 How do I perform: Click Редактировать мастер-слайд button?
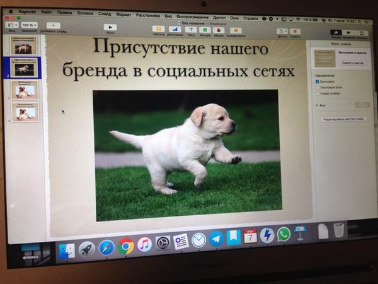pyautogui.click(x=343, y=119)
